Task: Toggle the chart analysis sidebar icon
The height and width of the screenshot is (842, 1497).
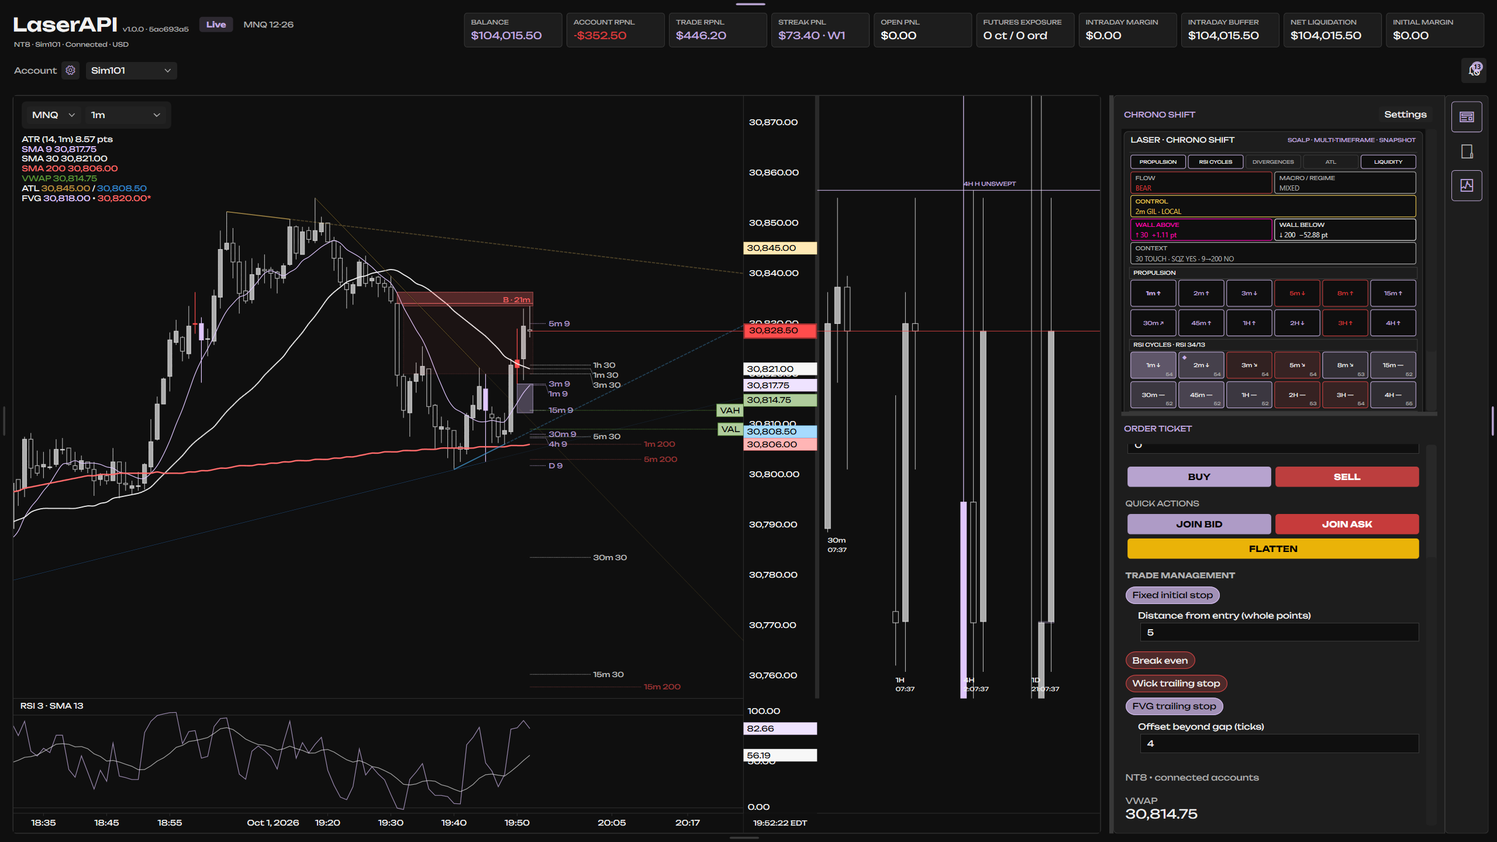Action: click(1467, 186)
